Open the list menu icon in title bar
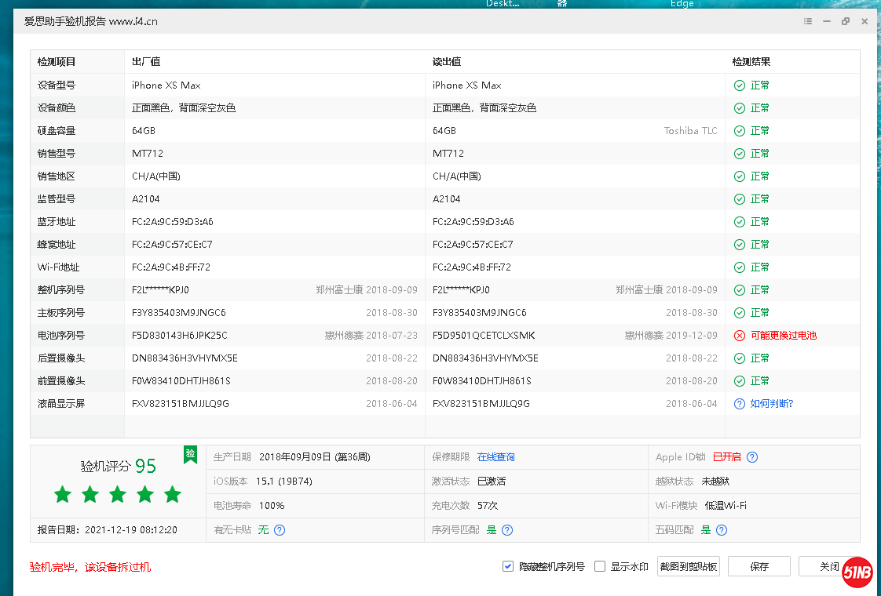Viewport: 881px width, 596px height. pyautogui.click(x=808, y=22)
